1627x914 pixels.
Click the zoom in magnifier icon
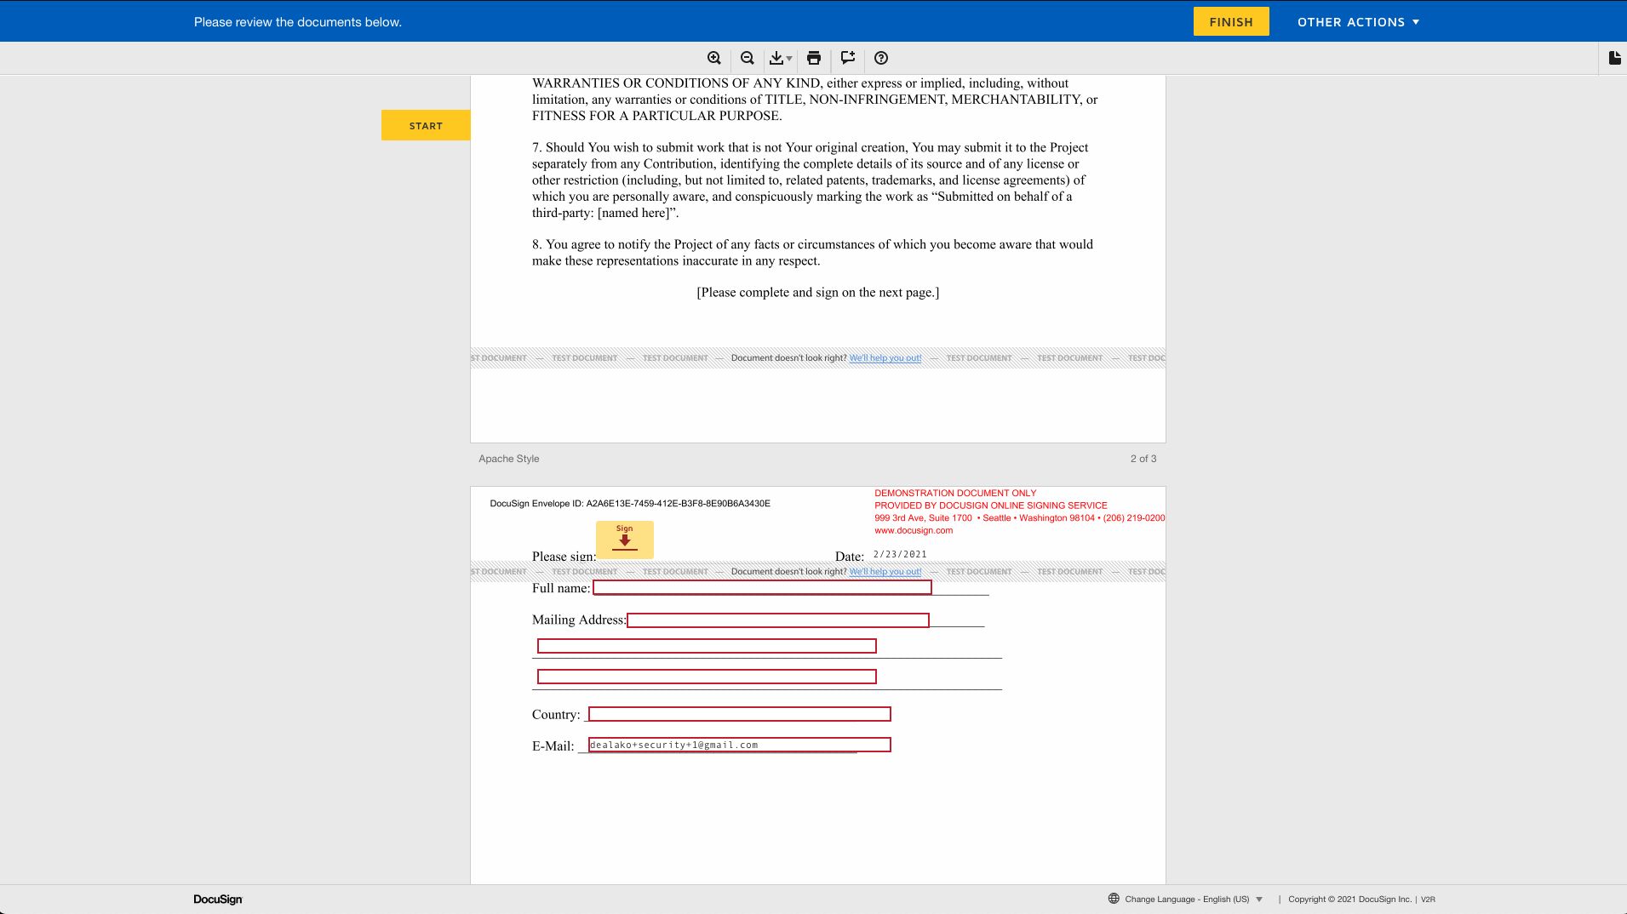coord(714,58)
